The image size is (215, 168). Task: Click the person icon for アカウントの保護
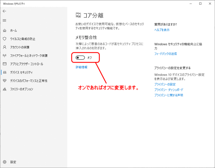click(5, 47)
